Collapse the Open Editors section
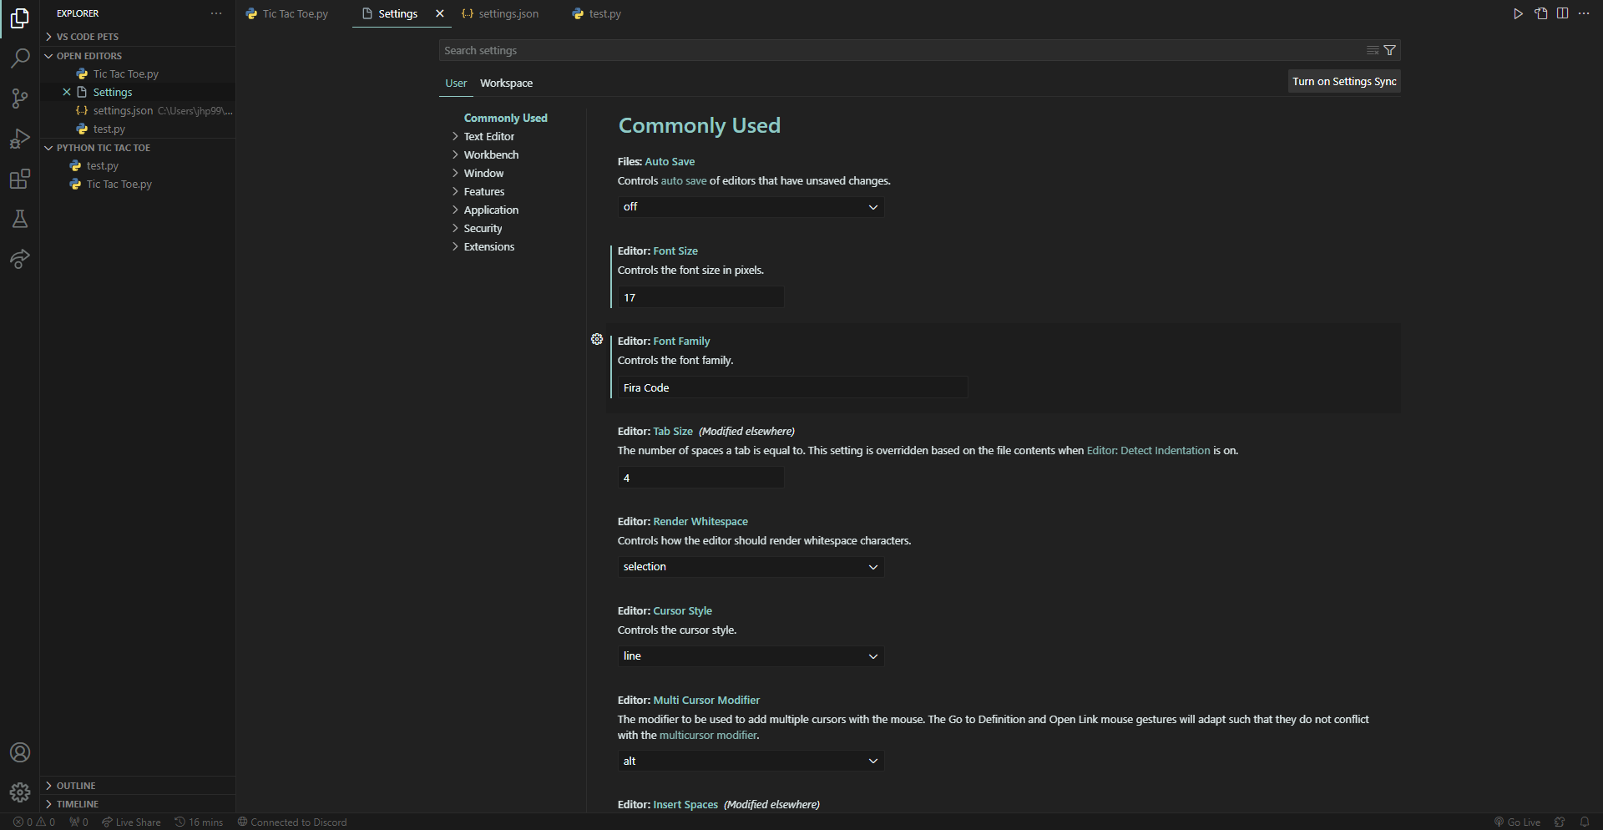1603x830 pixels. click(x=138, y=56)
